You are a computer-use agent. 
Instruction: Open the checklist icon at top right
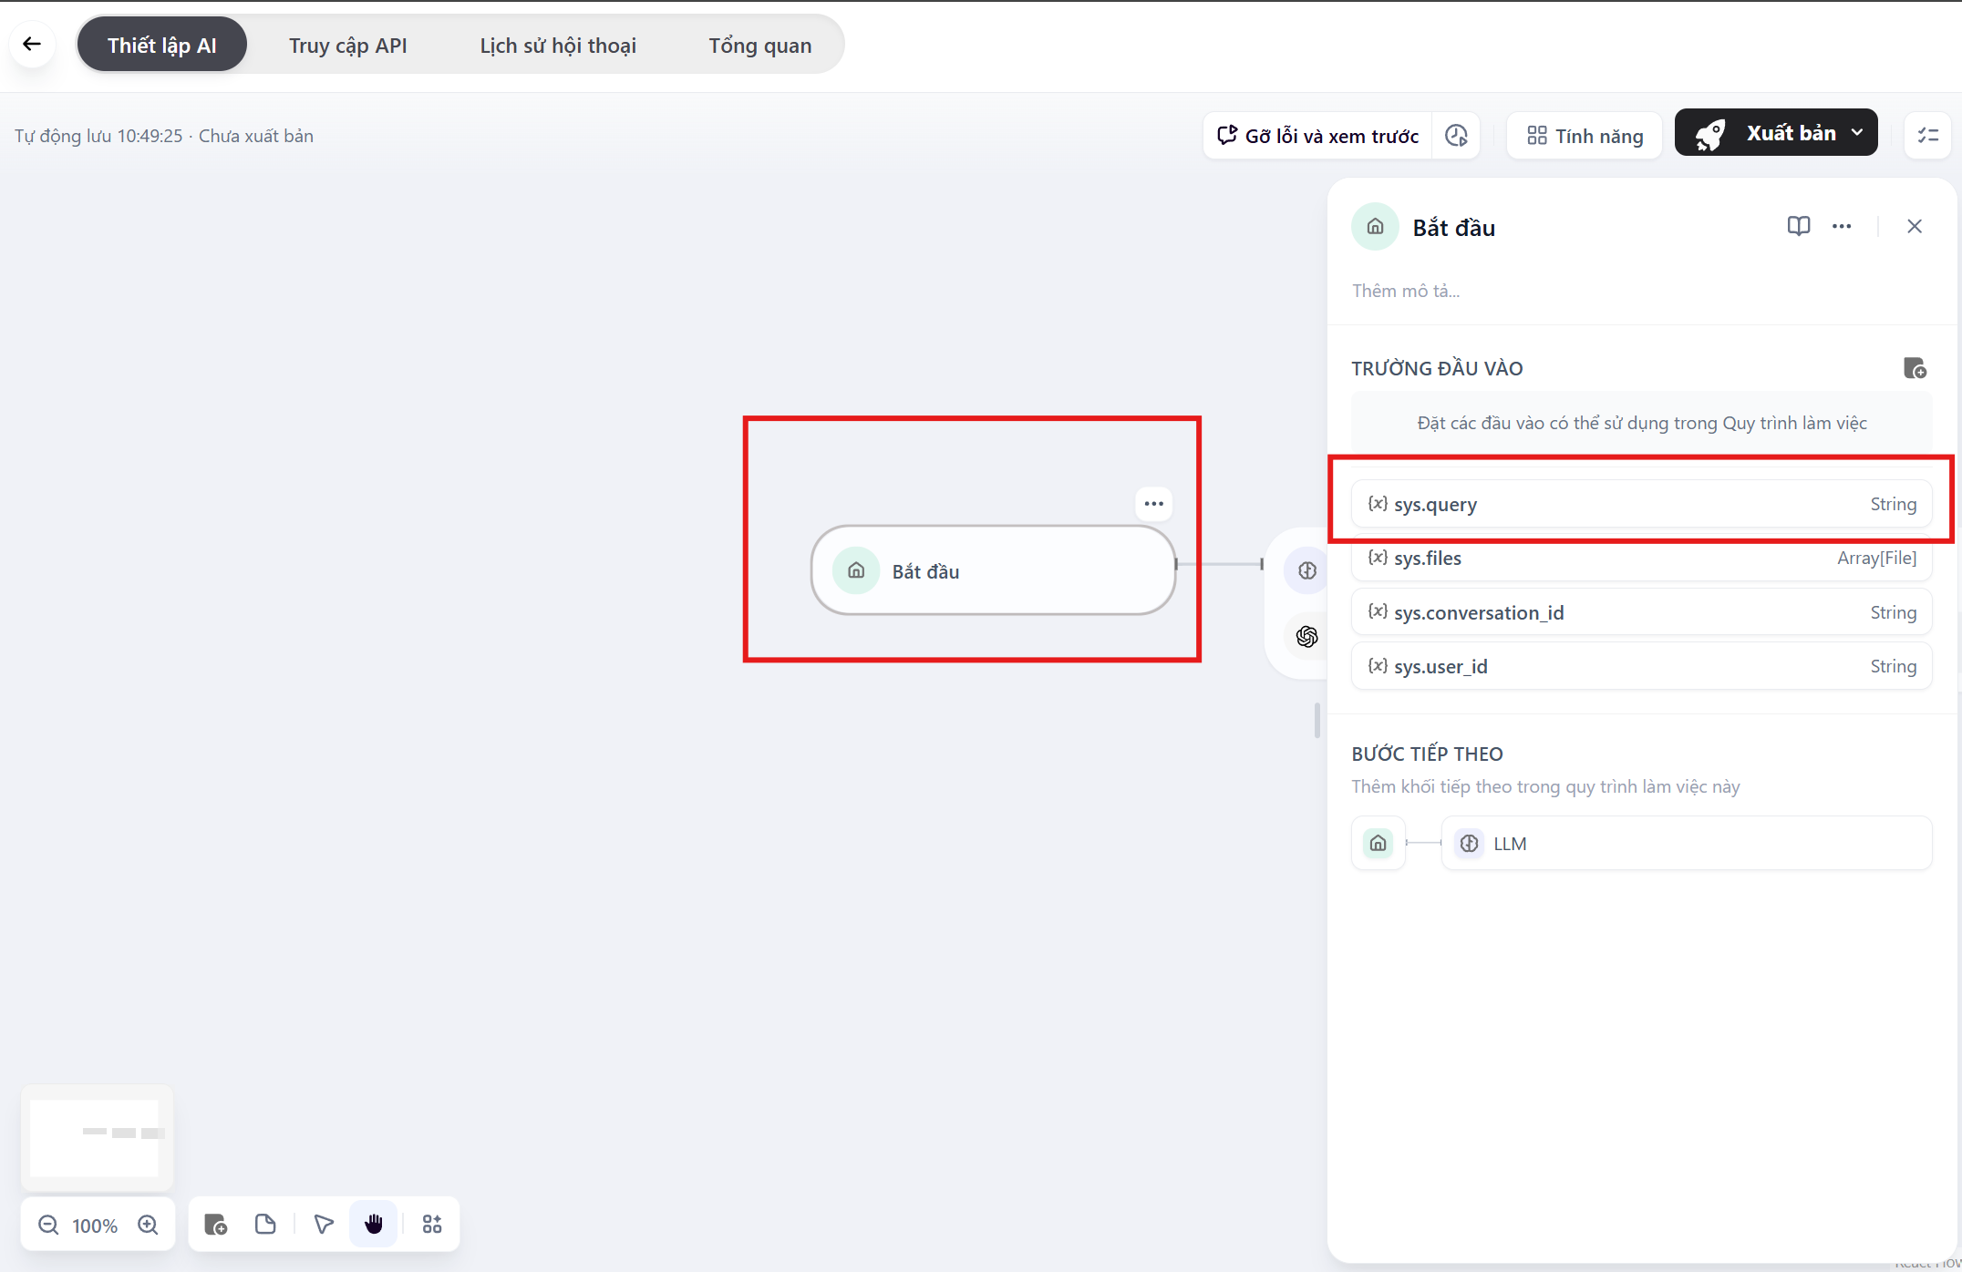(1927, 136)
